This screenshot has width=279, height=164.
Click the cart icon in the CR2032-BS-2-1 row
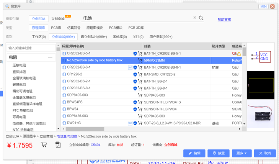tap(140, 81)
